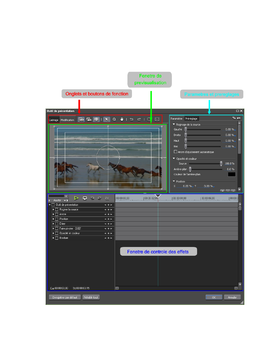
Task: Collapse the Rognage de la source section
Action: pyautogui.click(x=174, y=124)
